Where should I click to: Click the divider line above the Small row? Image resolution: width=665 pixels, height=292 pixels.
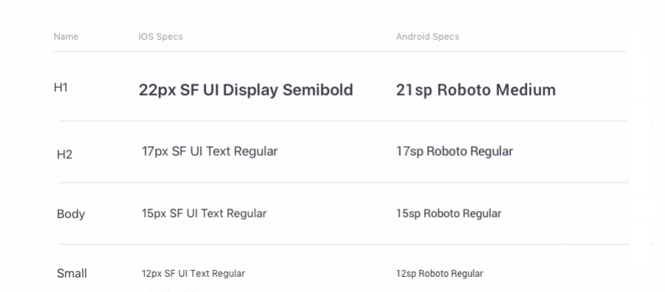(344, 244)
